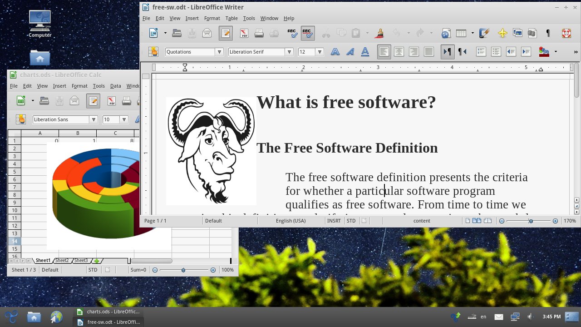The height and width of the screenshot is (327, 581).
Task: Toggle Show Draw Functions in Writer
Action: click(484, 33)
